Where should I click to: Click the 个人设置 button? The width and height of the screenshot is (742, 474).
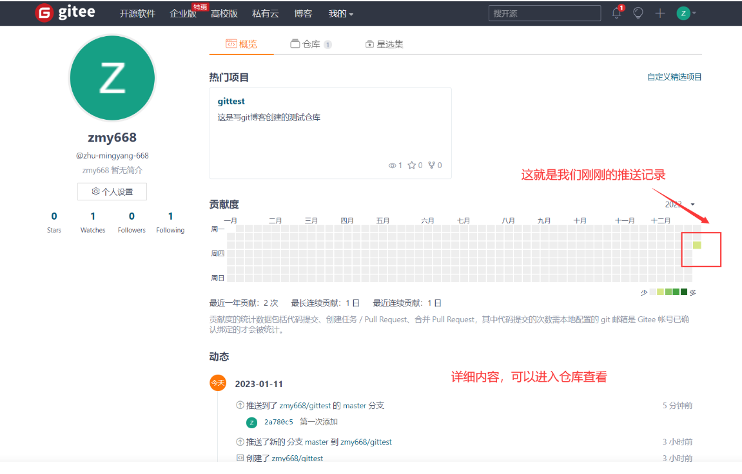point(112,191)
